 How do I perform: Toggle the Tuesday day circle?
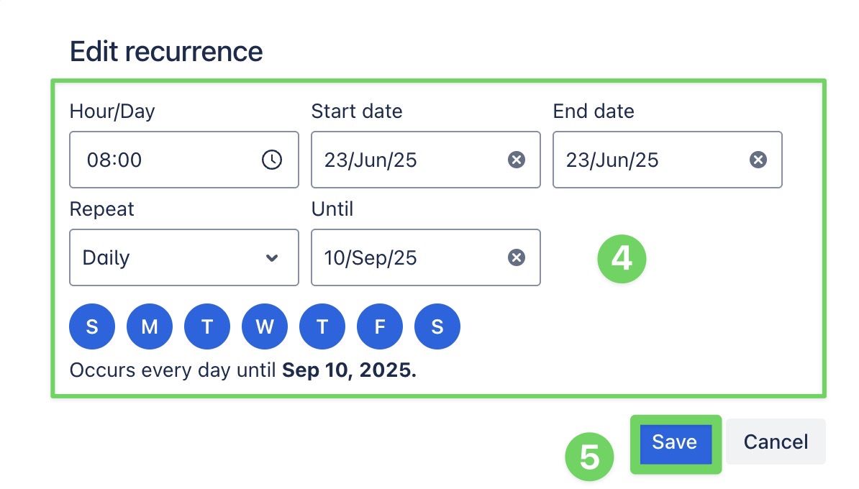point(207,327)
